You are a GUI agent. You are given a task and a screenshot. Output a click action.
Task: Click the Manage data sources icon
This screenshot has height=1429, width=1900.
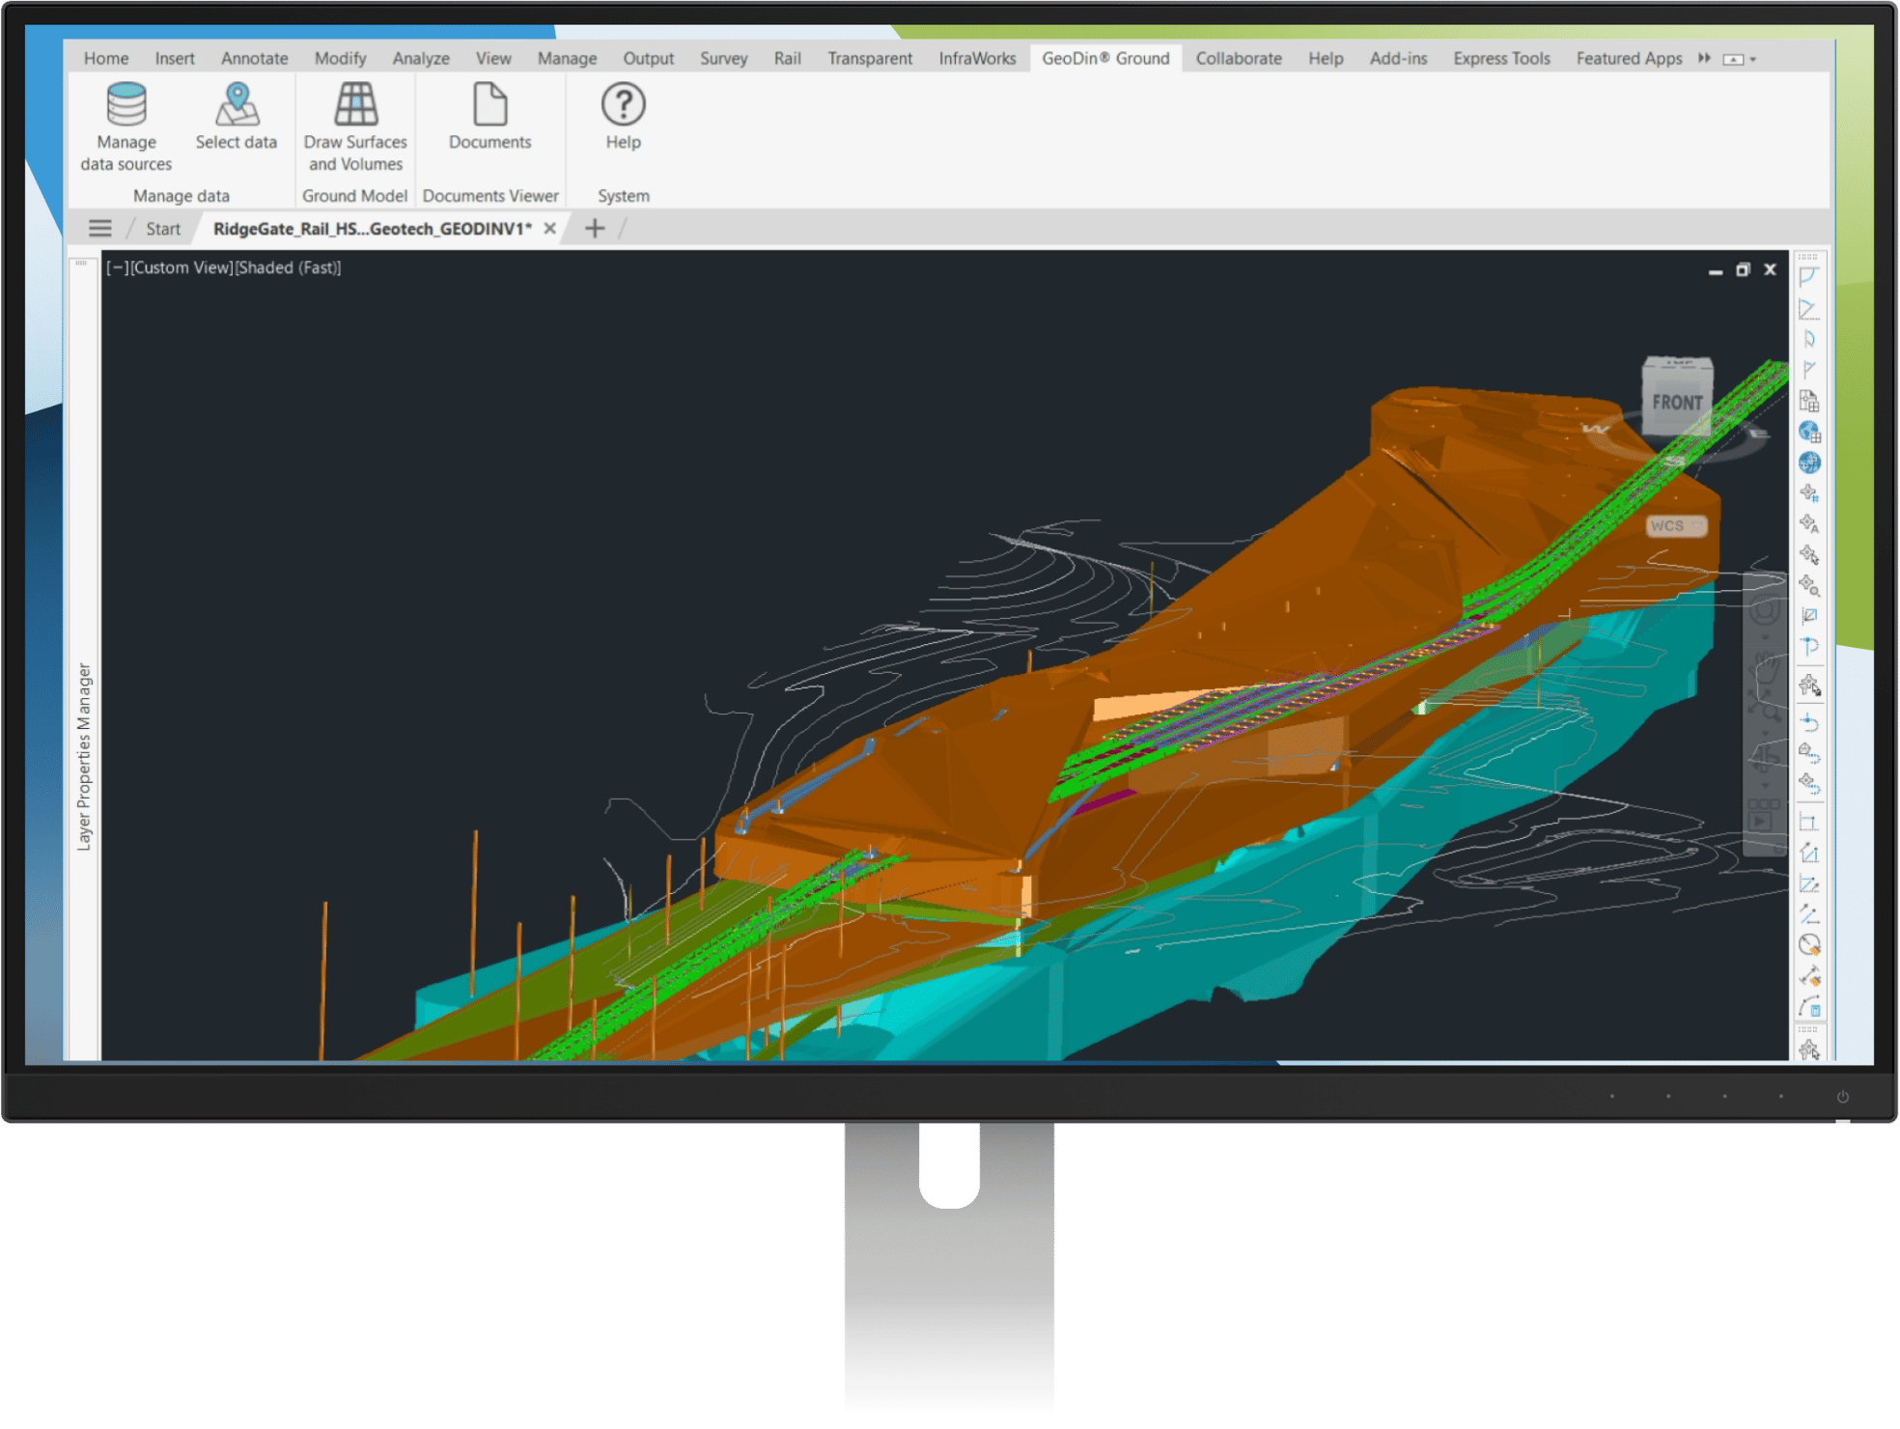126,105
